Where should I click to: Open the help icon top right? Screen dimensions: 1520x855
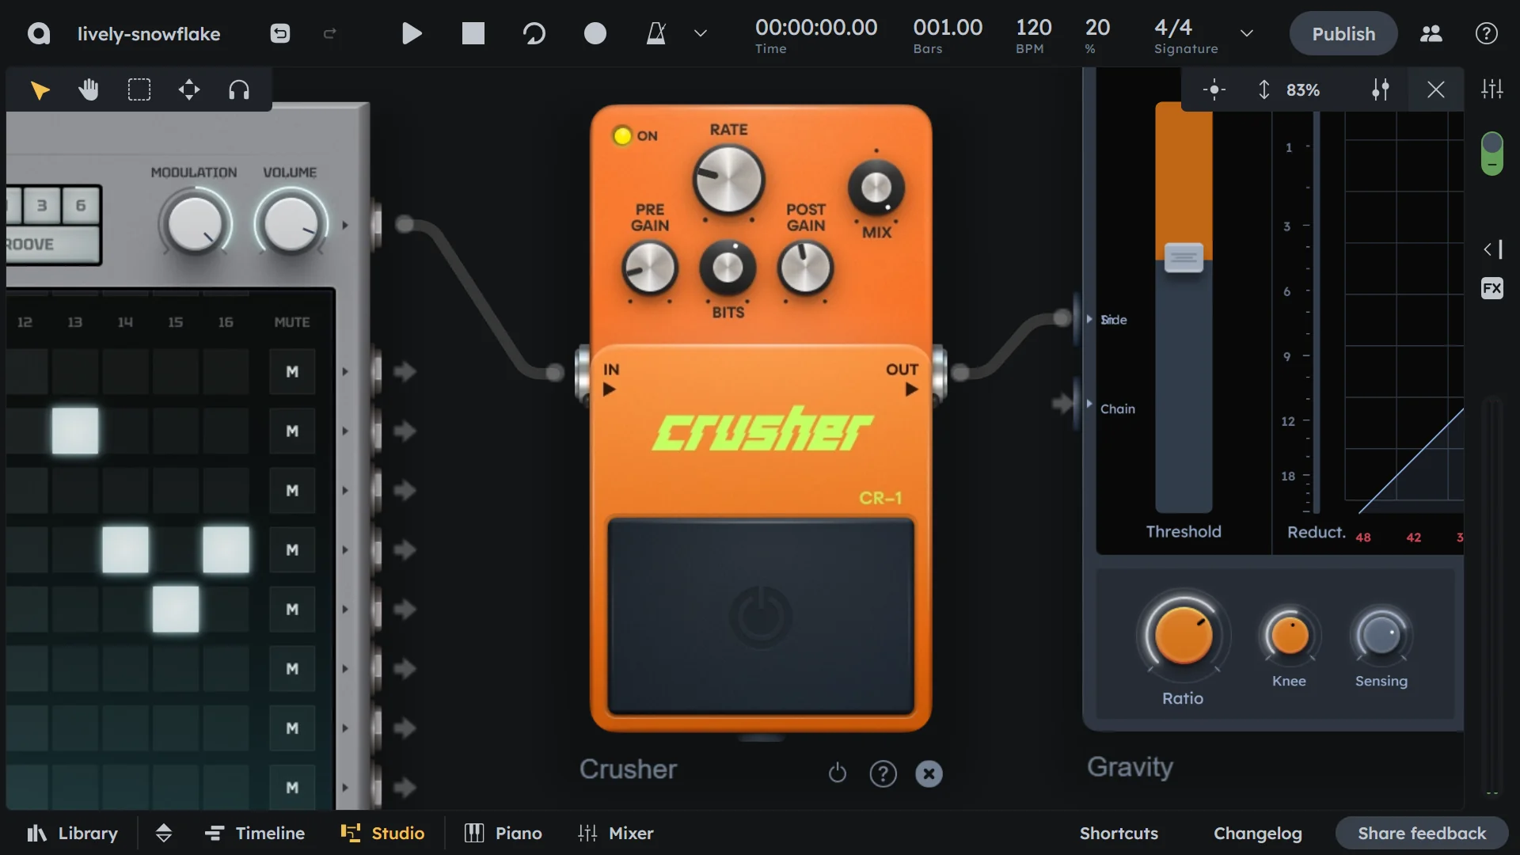[x=1485, y=33]
